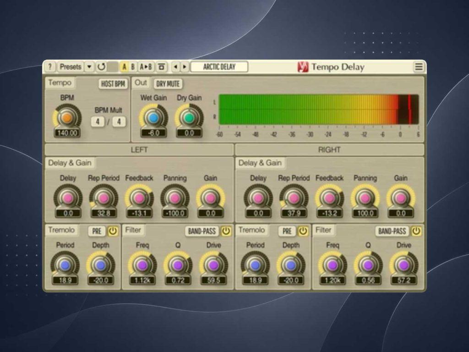Toggle the left Filter power button
This screenshot has height=352, width=469.
(226, 231)
